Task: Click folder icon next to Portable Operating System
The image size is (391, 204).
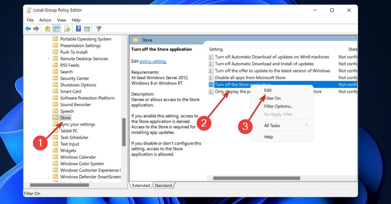Action: tap(55, 39)
